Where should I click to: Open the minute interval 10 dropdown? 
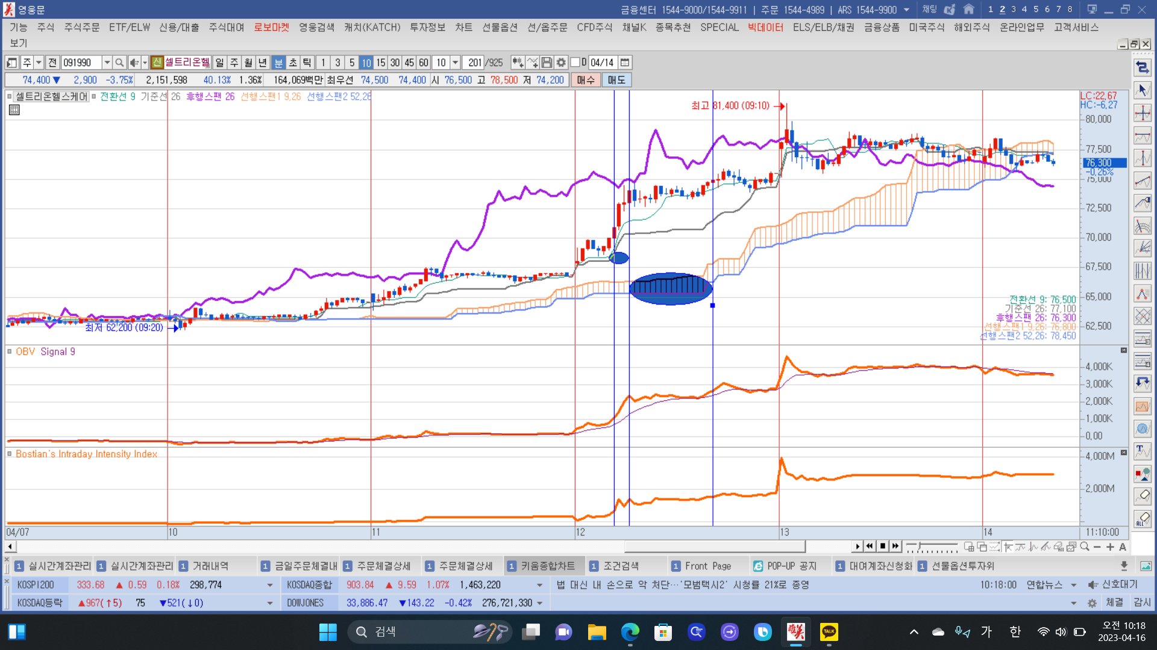[456, 63]
